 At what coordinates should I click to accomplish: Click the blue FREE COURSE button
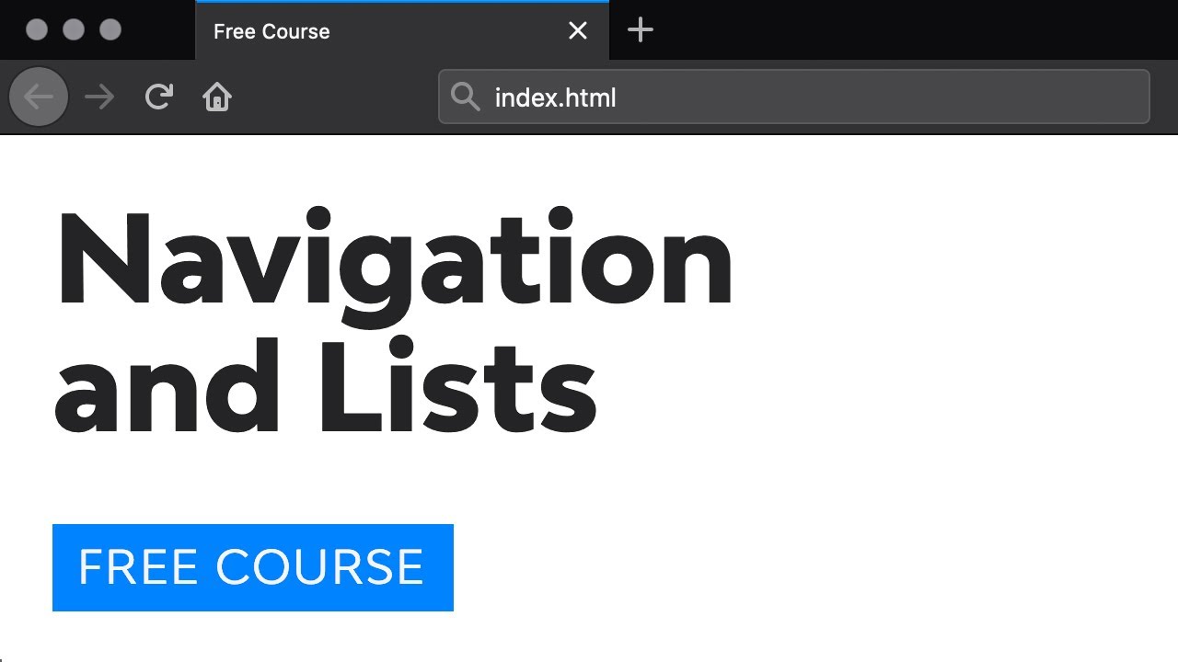253,567
